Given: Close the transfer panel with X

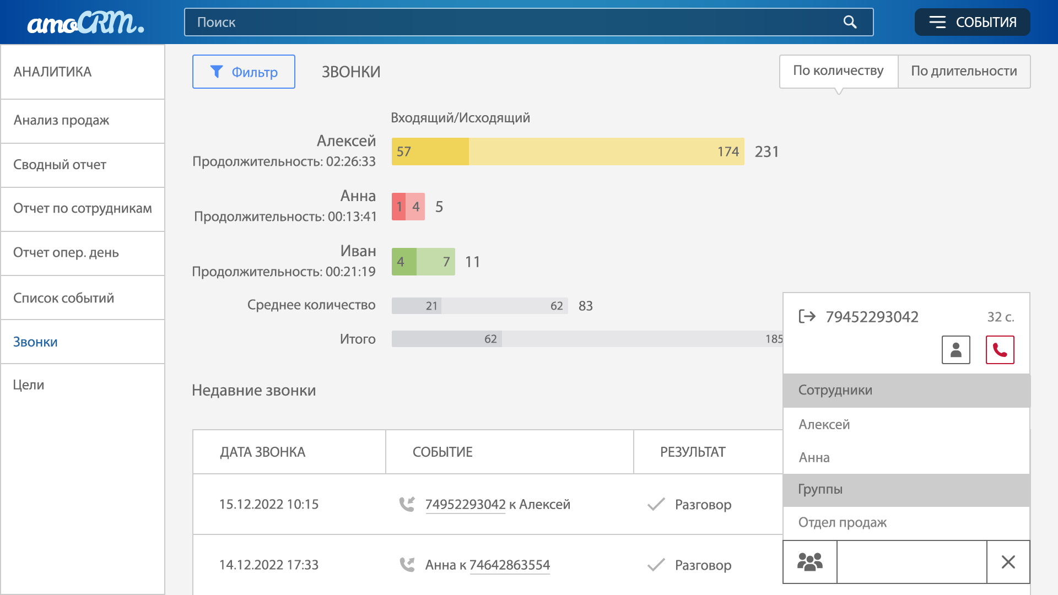Looking at the screenshot, I should (x=1008, y=562).
